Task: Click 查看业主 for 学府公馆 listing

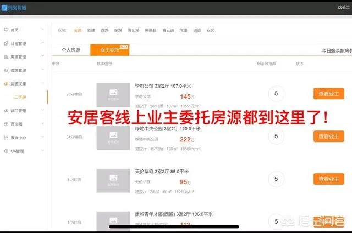Action: 329,94
